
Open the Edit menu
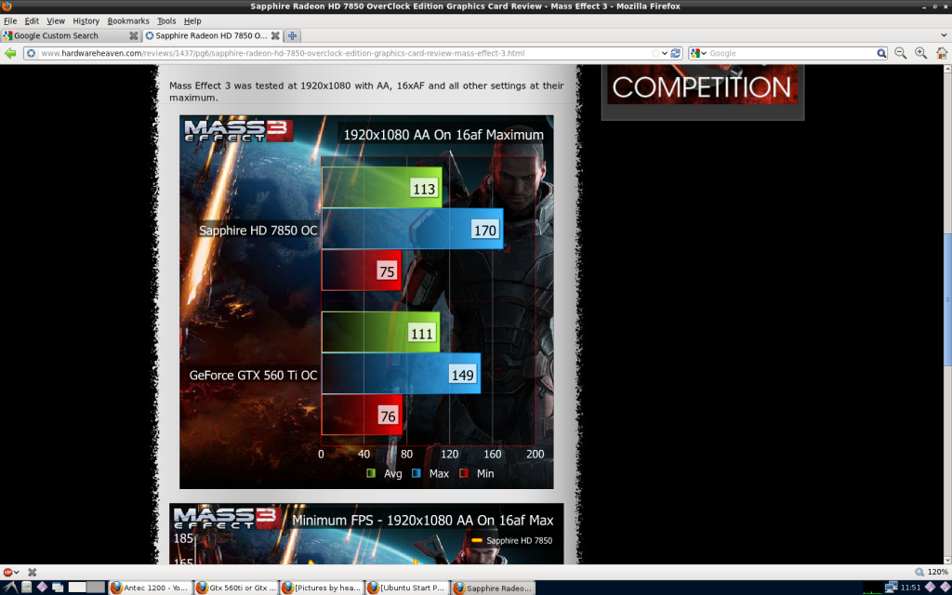click(x=32, y=20)
